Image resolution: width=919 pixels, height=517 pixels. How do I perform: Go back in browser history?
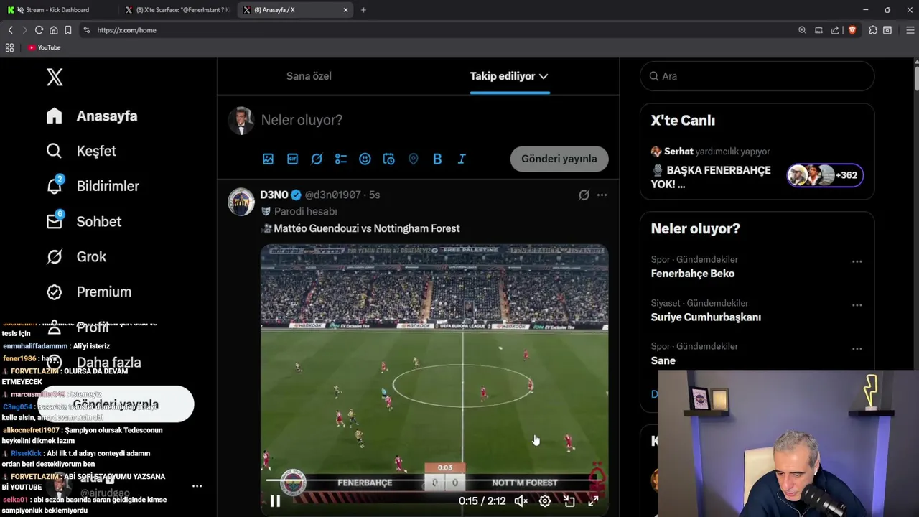click(10, 30)
